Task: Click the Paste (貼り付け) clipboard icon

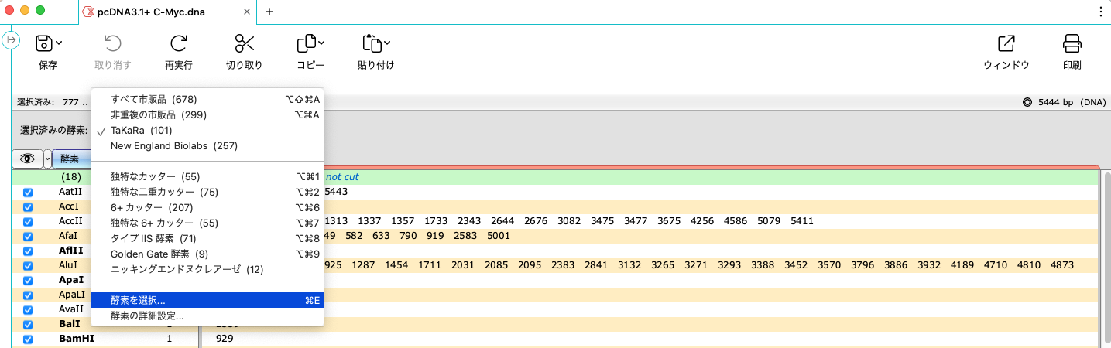Action: point(372,43)
